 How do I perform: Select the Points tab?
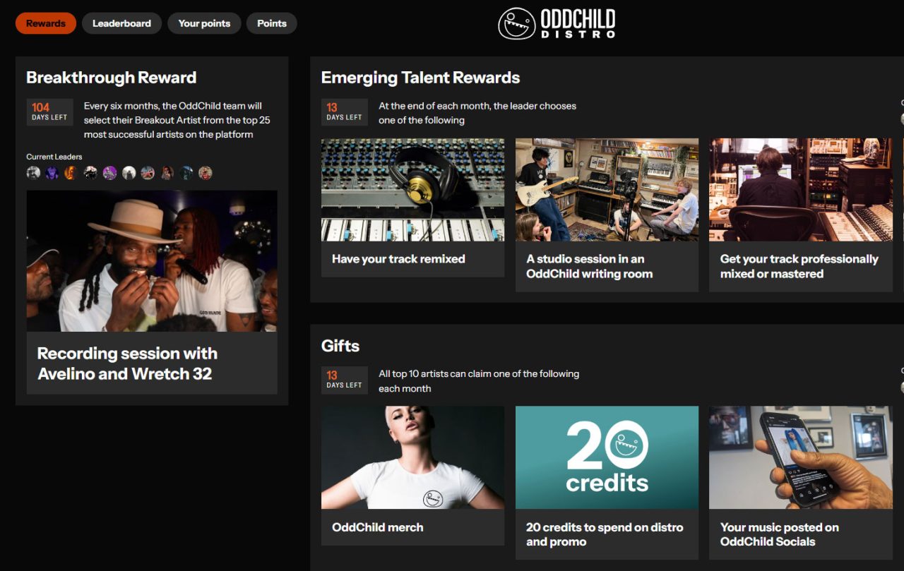pos(272,23)
